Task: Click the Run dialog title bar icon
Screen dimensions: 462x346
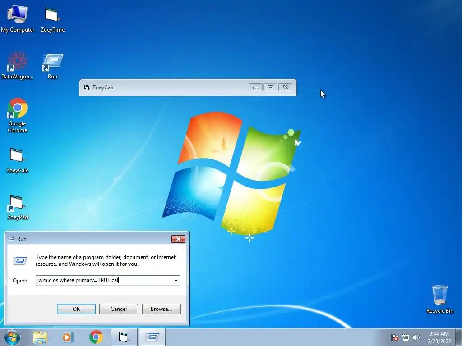Action: click(12, 239)
